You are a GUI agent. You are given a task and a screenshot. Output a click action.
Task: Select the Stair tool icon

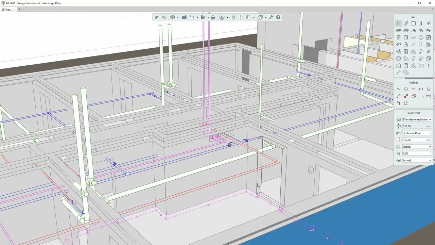(421, 30)
